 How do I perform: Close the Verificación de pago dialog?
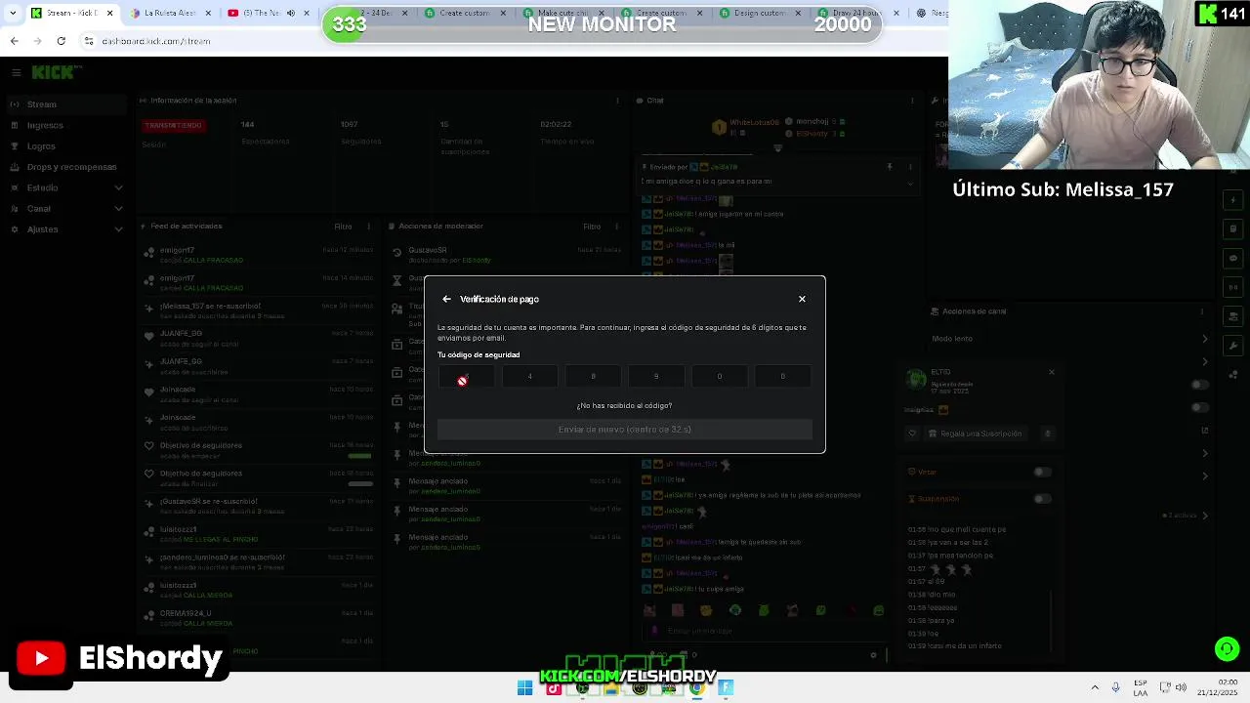point(802,299)
